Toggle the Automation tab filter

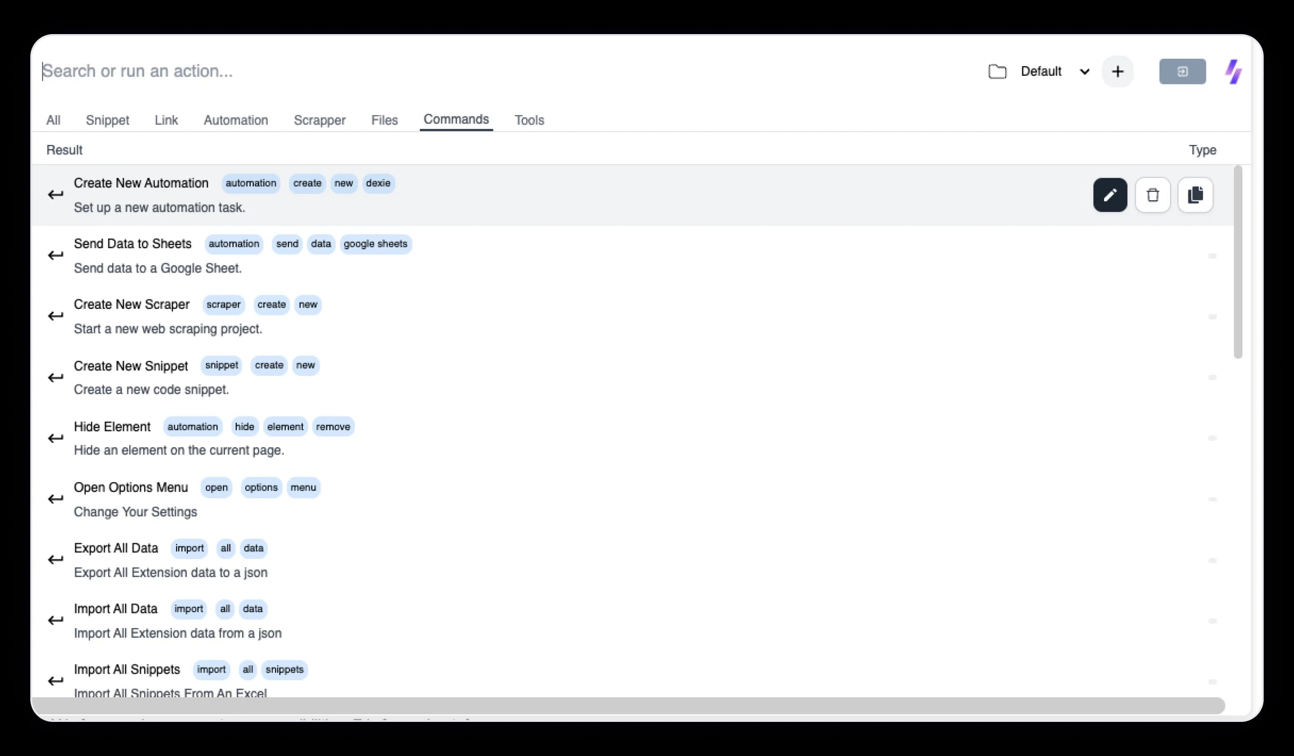pyautogui.click(x=236, y=119)
